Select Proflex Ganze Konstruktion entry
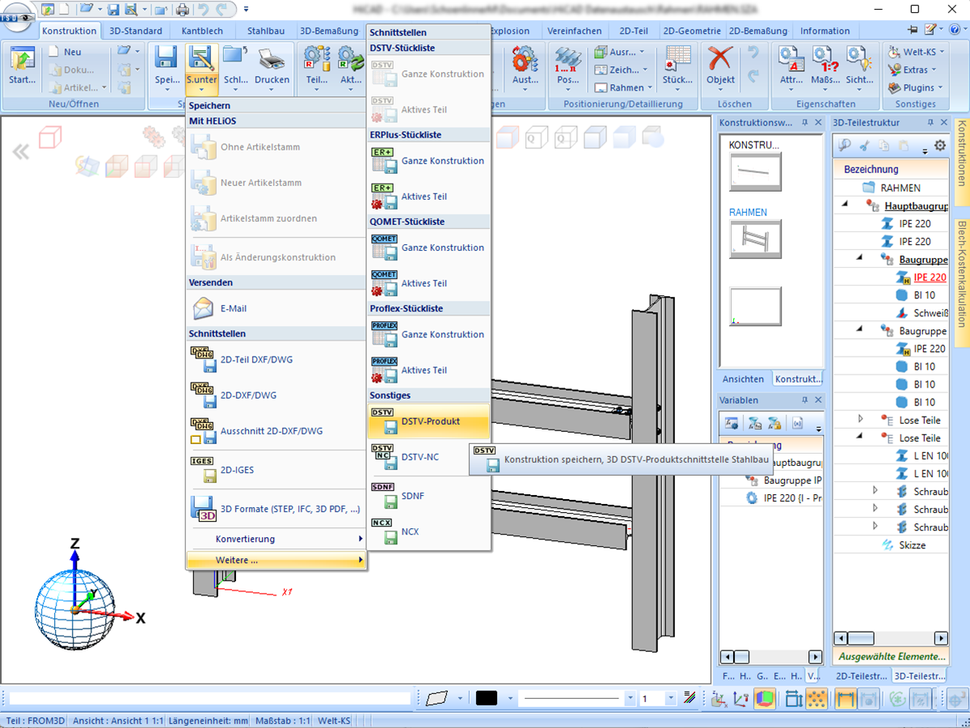 pyautogui.click(x=429, y=335)
